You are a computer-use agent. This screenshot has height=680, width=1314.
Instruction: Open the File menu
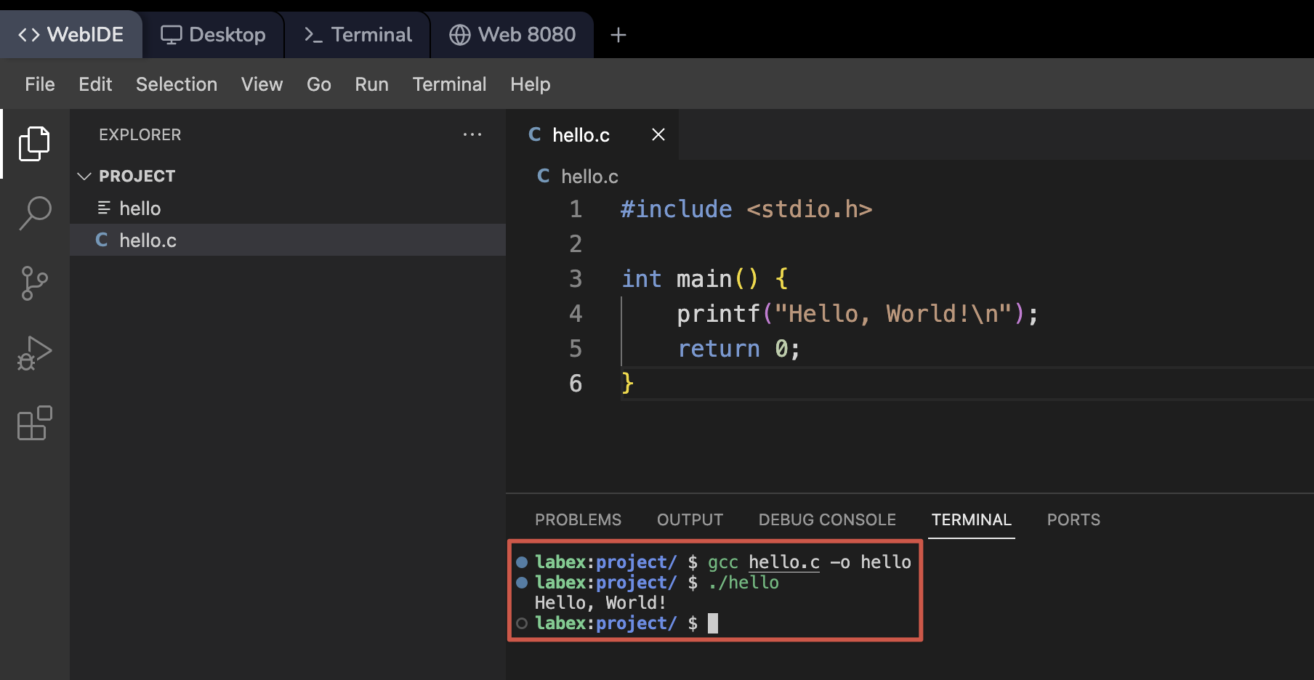(x=39, y=84)
